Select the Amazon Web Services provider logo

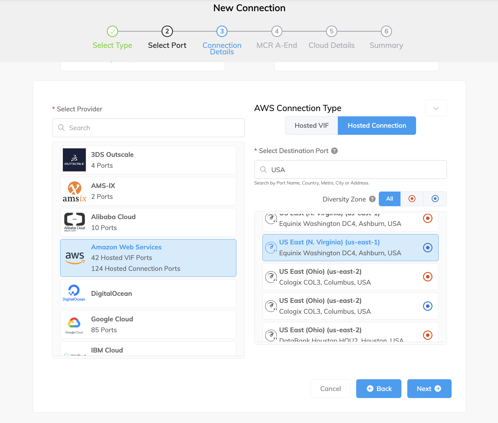pyautogui.click(x=75, y=258)
